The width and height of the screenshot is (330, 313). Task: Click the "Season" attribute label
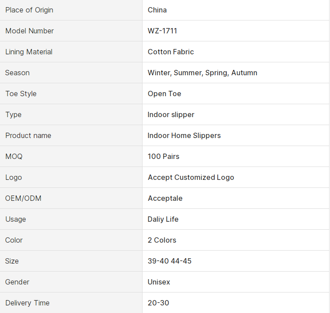click(17, 73)
